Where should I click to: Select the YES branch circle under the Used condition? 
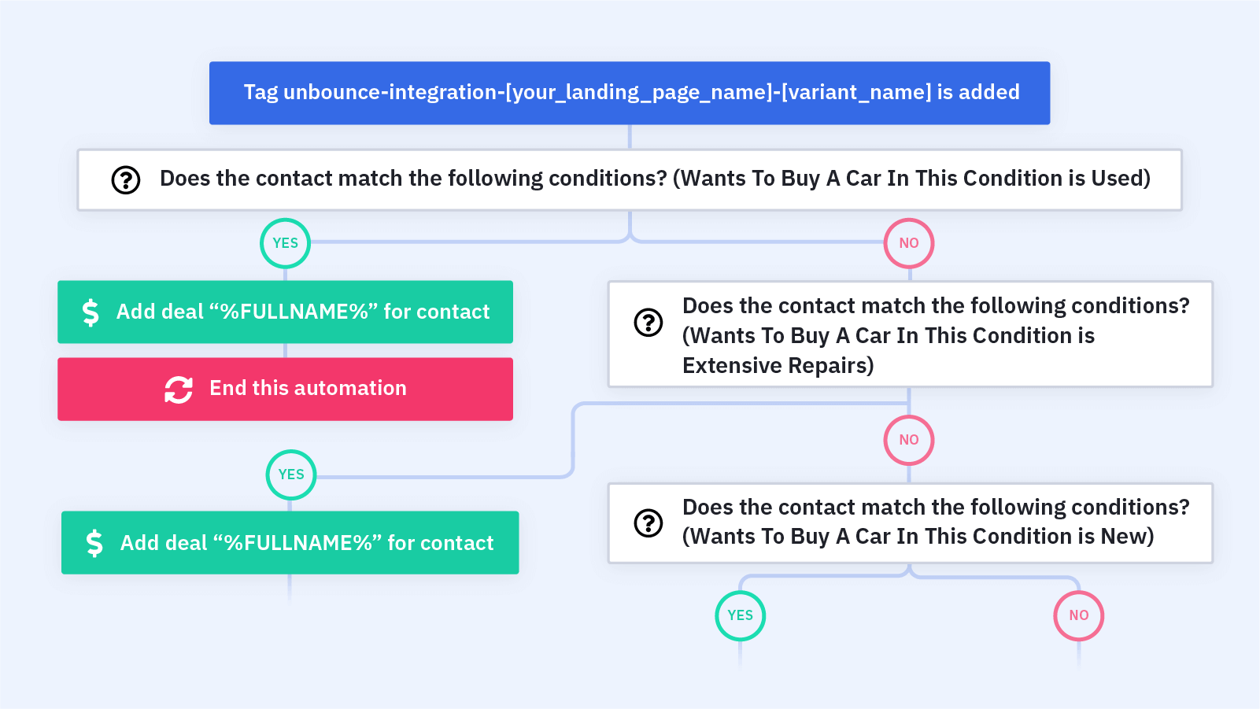pos(285,243)
